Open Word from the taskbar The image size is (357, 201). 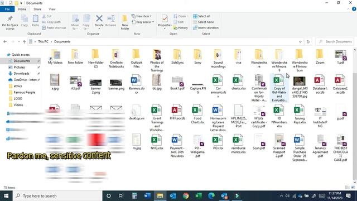147,196
